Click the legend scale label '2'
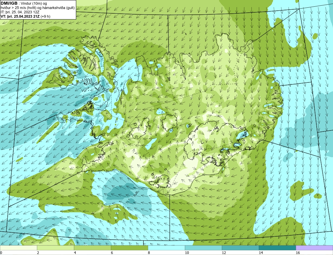This screenshot has height=255, width=333. (38, 253)
